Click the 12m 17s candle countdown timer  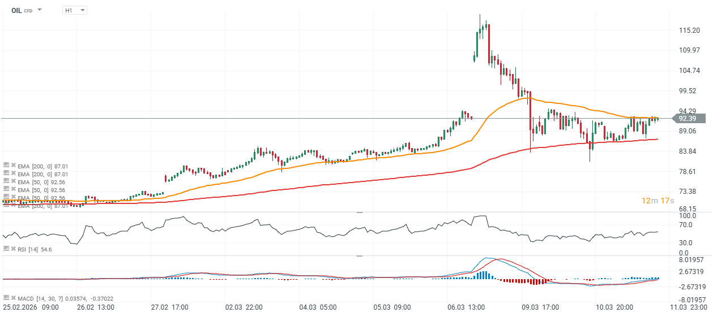pos(656,201)
